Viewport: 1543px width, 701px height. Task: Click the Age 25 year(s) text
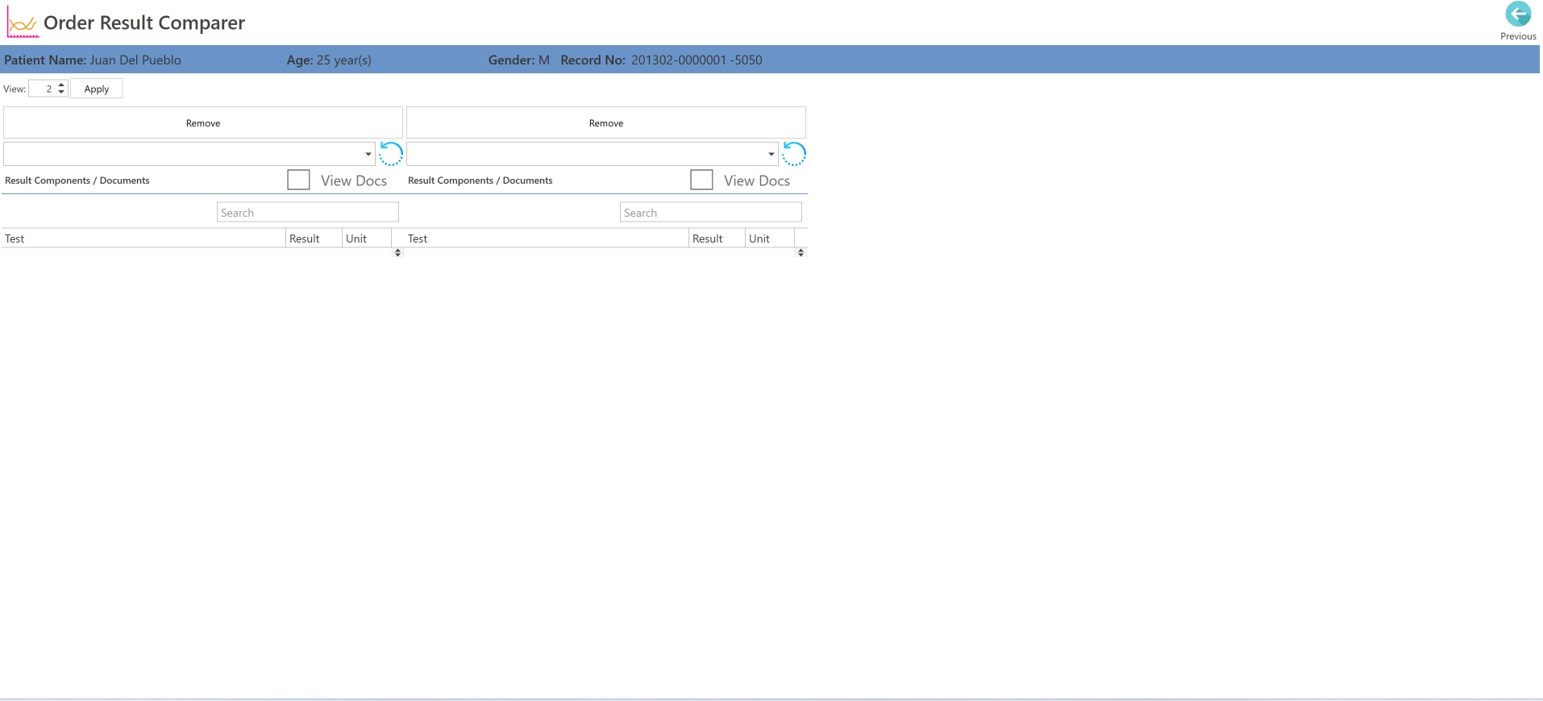coord(329,60)
